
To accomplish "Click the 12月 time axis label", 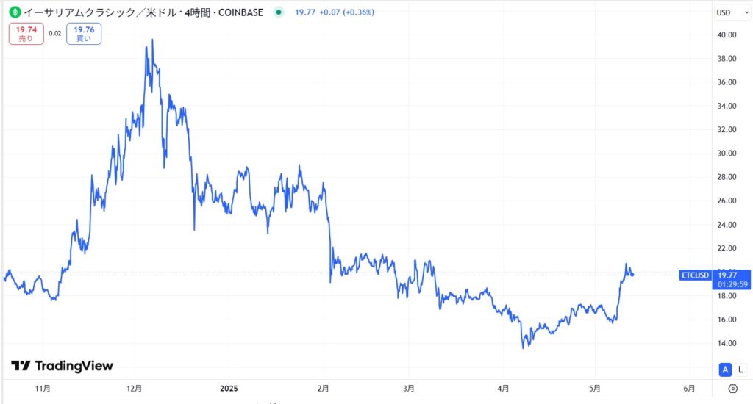I will [x=135, y=388].
